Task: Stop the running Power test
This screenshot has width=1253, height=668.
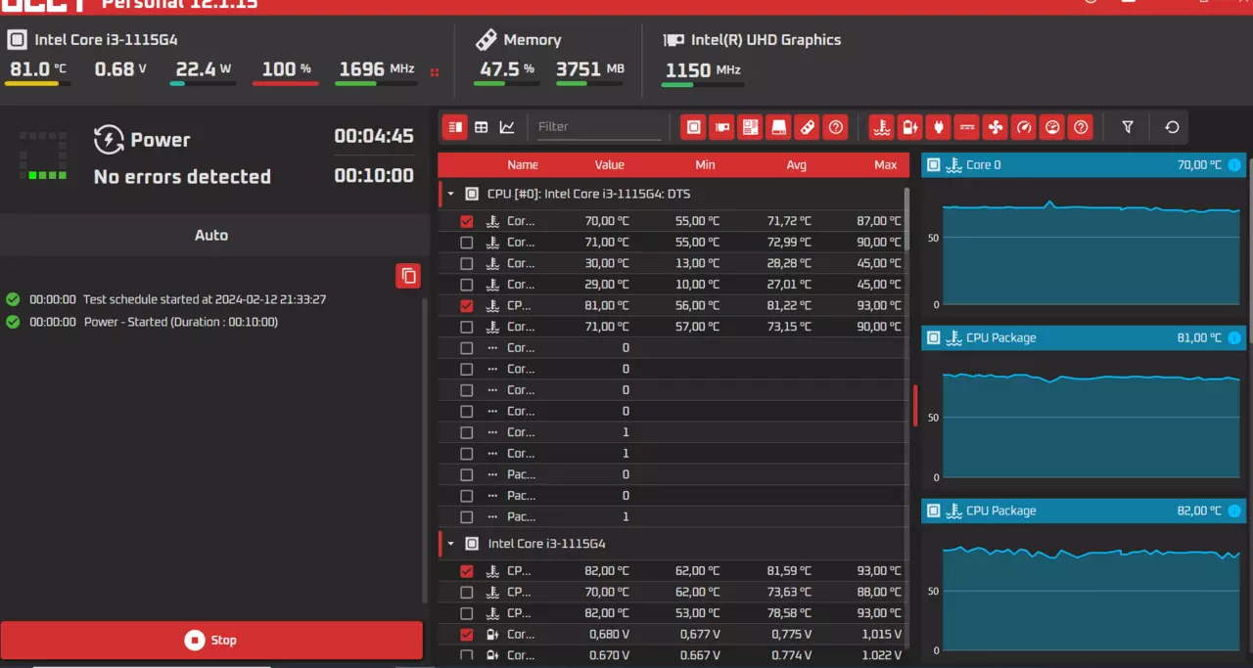Action: click(x=211, y=641)
